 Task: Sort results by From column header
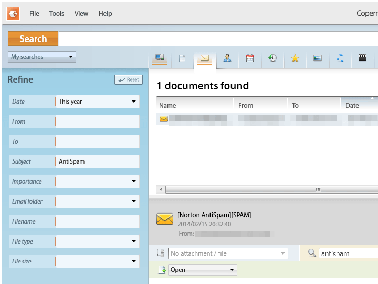coord(260,105)
